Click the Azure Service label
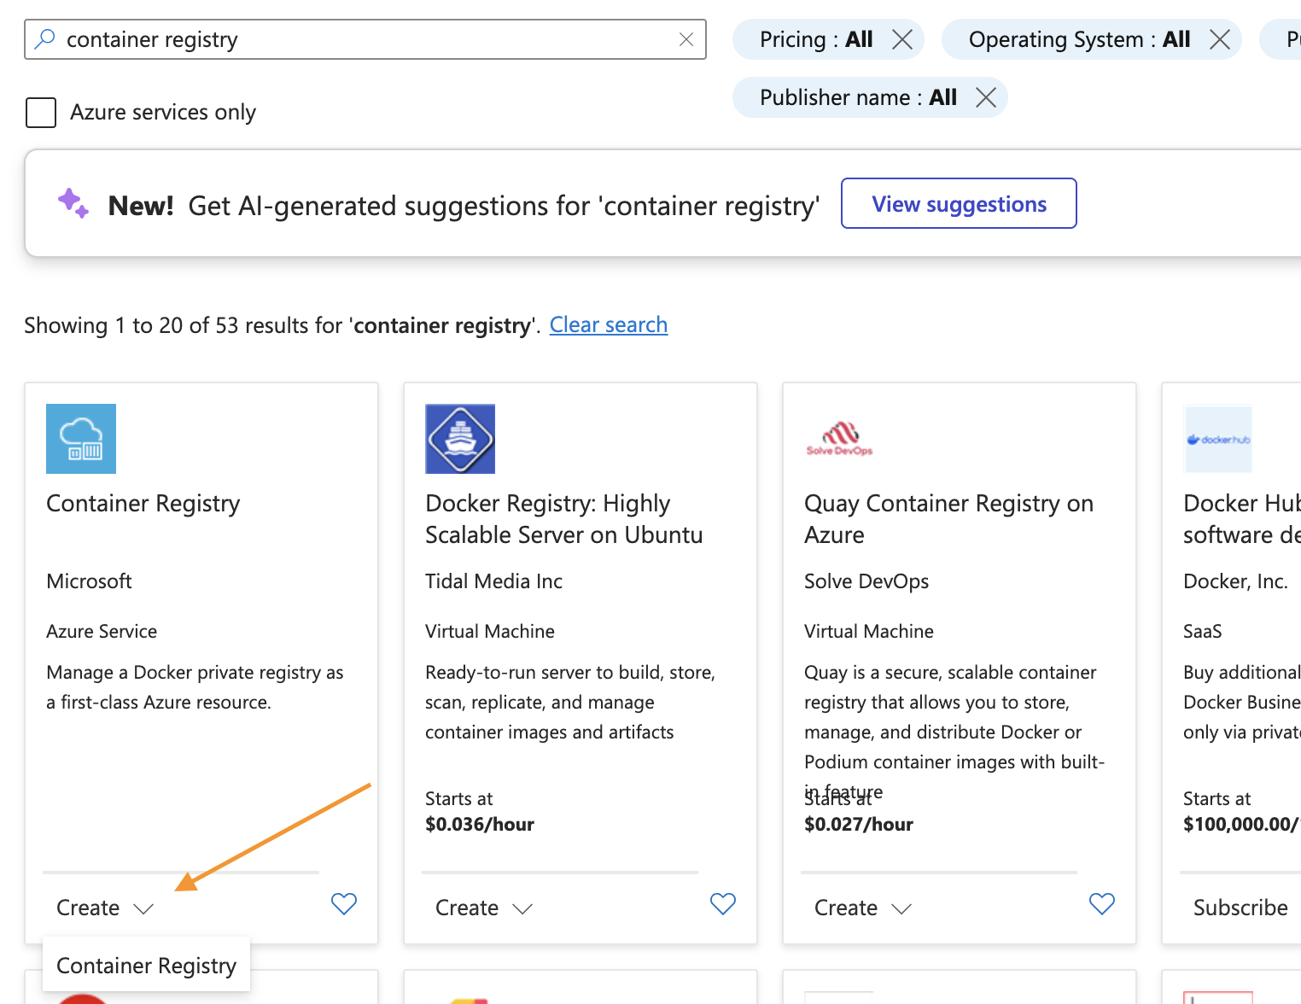The image size is (1301, 1004). [102, 631]
